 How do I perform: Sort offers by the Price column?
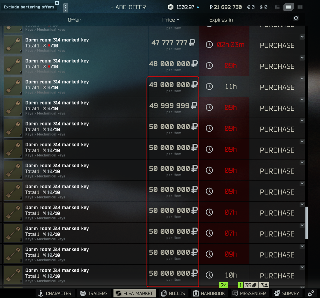171,20
